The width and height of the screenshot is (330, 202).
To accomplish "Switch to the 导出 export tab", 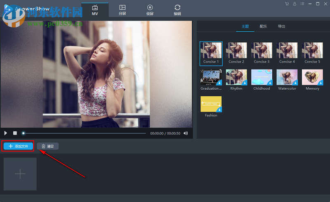I will coord(281,26).
